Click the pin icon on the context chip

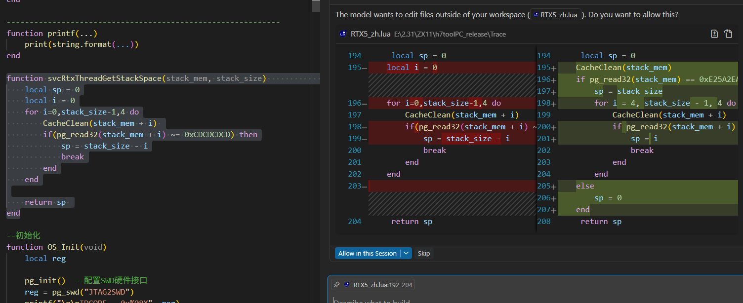coord(336,285)
